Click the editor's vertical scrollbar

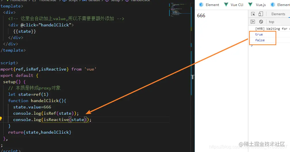[x=192, y=77]
